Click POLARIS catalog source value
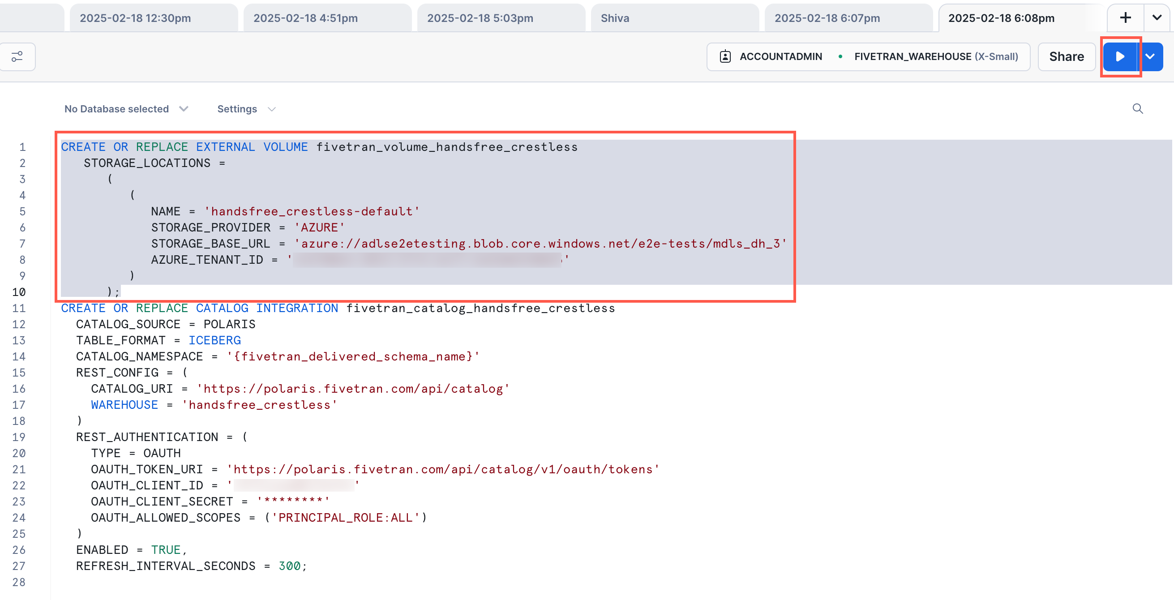 point(229,324)
